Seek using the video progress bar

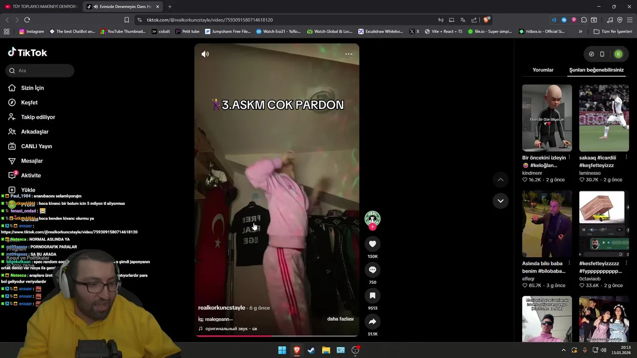tap(277, 336)
